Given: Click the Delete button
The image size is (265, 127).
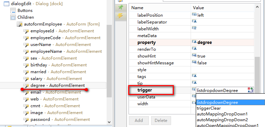Looking at the screenshot, I should tap(161, 121).
